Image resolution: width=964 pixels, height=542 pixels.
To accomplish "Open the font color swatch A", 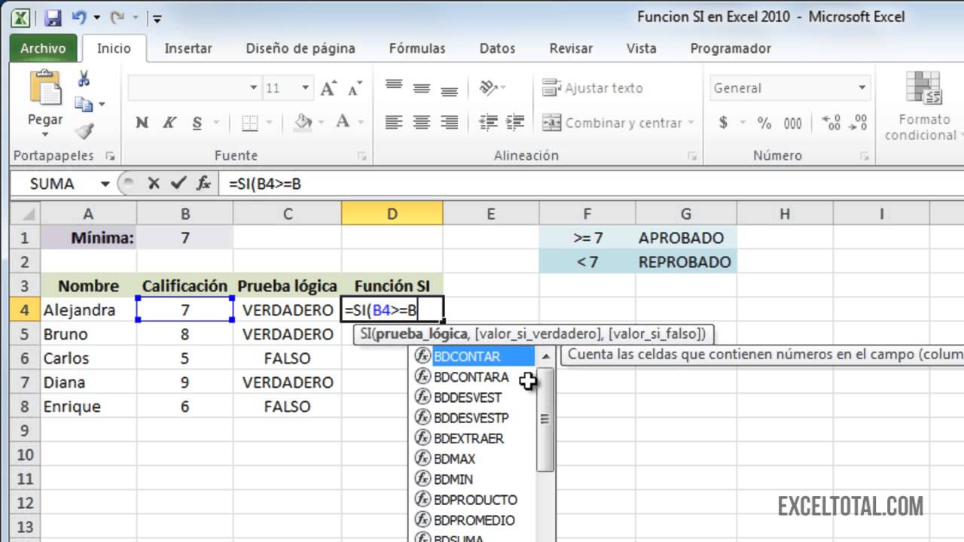I will 342,122.
